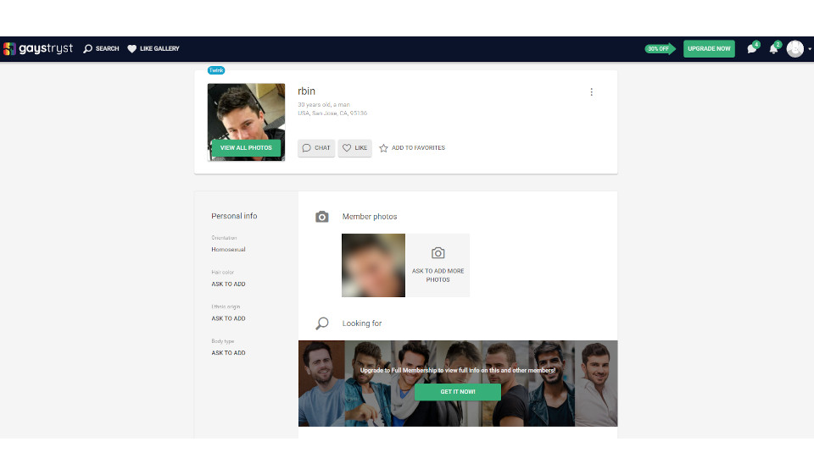Click the Member photos camera icon

(322, 217)
